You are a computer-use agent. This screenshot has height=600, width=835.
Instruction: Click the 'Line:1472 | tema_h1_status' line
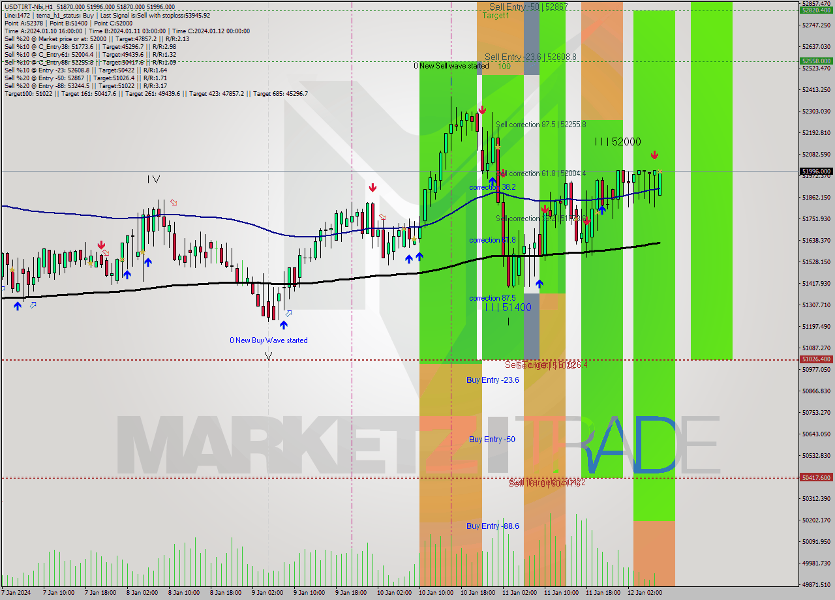pyautogui.click(x=107, y=15)
